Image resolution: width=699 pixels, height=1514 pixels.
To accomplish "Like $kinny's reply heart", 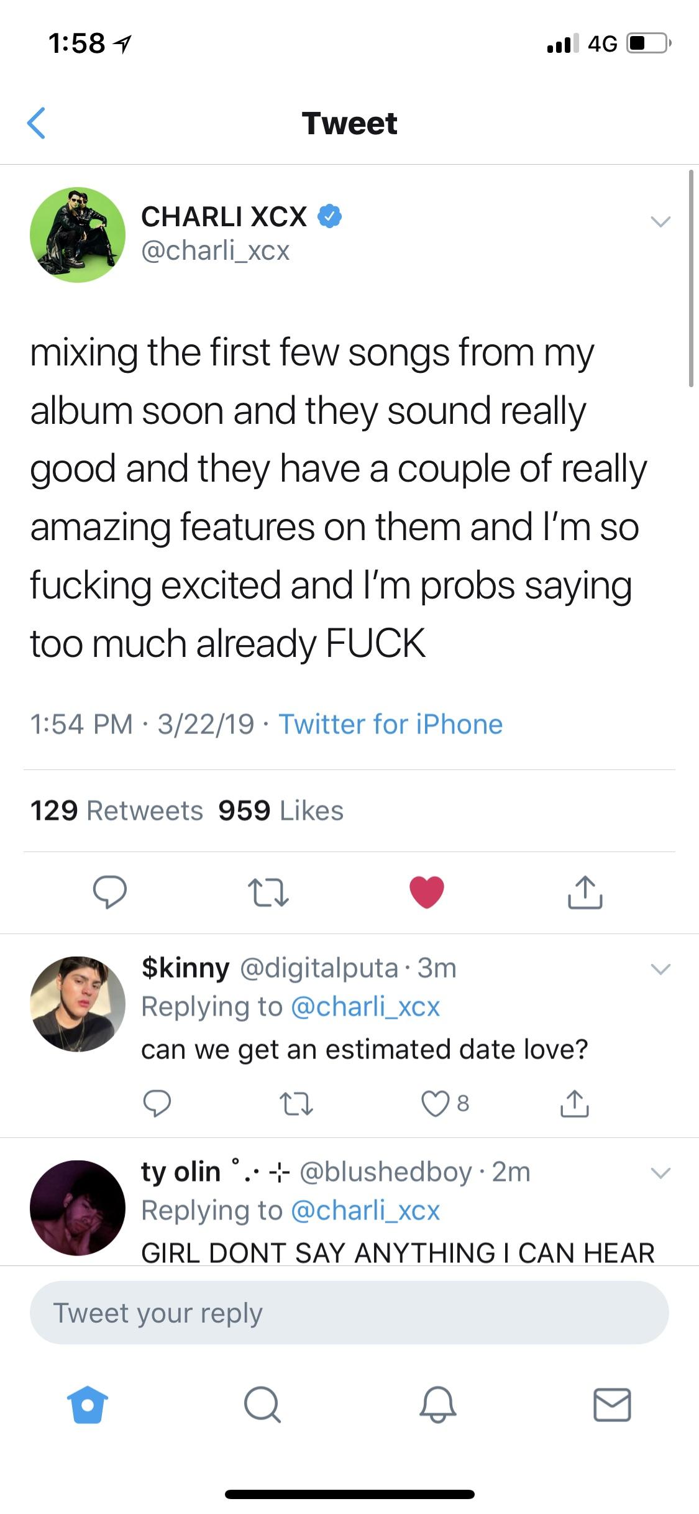I will 435,1103.
